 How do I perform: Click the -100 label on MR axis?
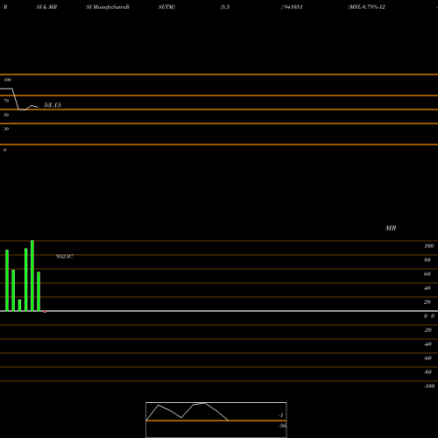click(429, 386)
